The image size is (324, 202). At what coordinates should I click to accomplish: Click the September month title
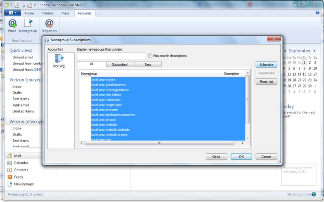pyautogui.click(x=300, y=51)
